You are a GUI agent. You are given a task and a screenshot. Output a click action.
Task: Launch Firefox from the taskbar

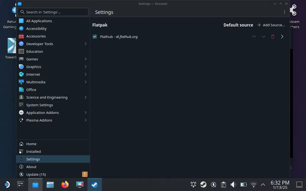coord(65,184)
